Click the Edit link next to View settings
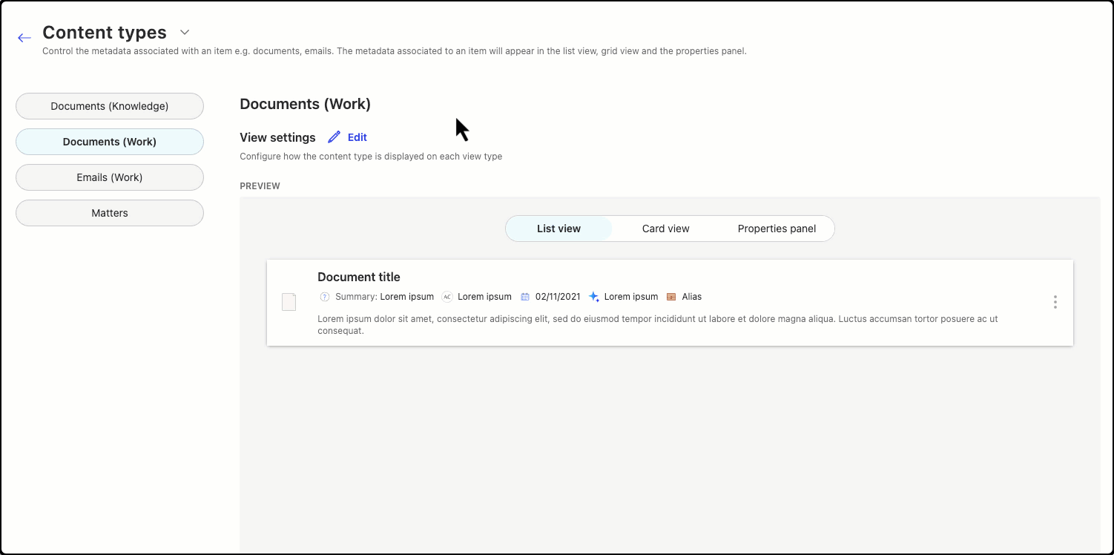Image resolution: width=1114 pixels, height=555 pixels. click(x=356, y=137)
